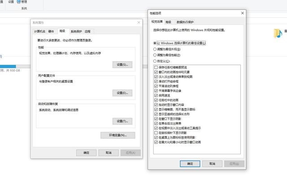Disable 启用速览 checkbox
This screenshot has width=287, height=182.
tap(156, 96)
